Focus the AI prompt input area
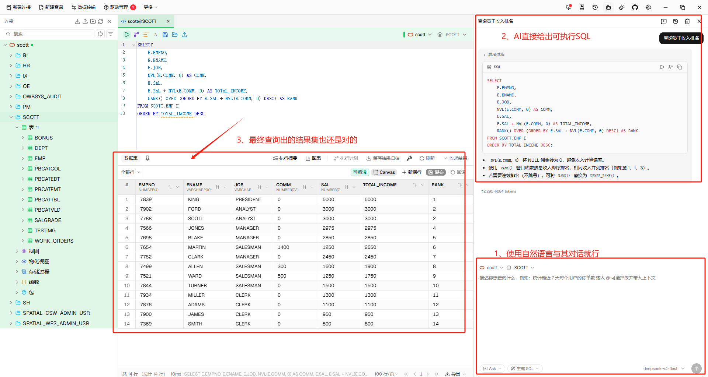 590,317
